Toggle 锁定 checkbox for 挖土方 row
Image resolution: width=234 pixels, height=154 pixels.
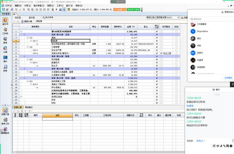coord(177,66)
